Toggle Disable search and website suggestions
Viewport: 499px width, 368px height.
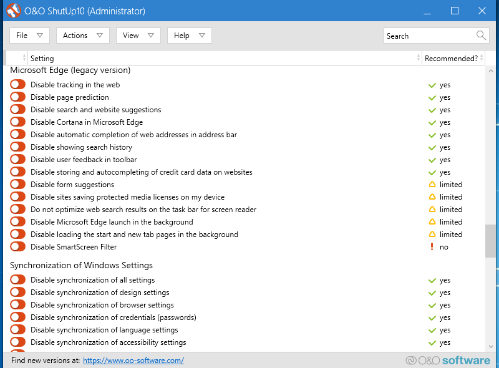tap(17, 109)
